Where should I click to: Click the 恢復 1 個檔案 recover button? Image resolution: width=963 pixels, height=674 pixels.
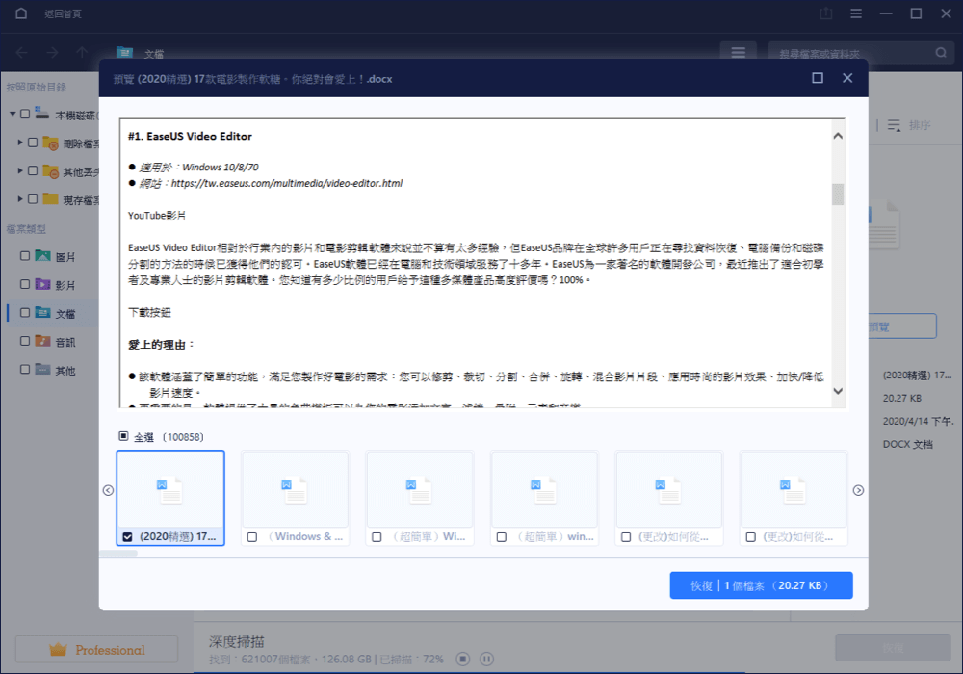[x=761, y=585]
